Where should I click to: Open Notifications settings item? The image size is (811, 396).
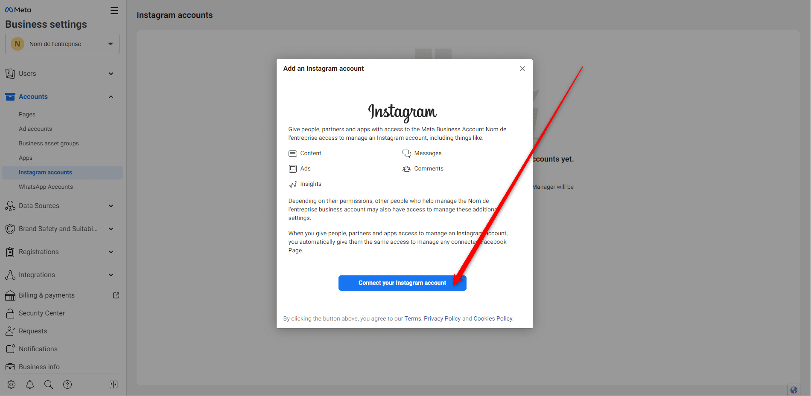pos(38,349)
